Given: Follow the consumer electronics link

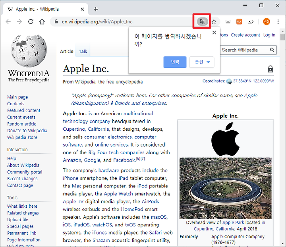Looking at the screenshot, I should tap(108, 137).
